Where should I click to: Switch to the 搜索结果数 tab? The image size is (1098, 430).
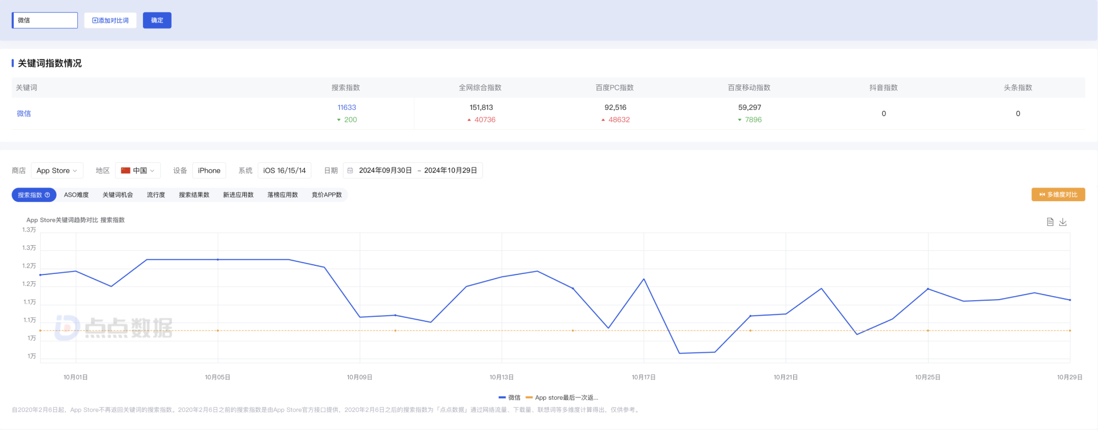pos(194,195)
